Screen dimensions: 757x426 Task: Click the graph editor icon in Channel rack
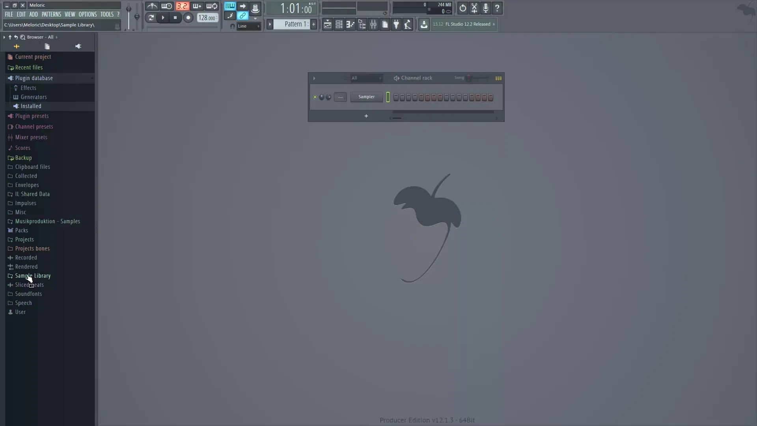[x=498, y=78]
